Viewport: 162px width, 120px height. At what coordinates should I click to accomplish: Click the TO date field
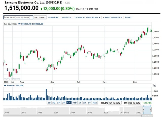(x=134, y=103)
